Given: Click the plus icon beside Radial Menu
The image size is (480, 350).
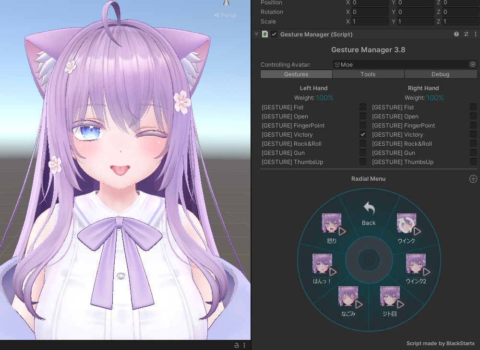Looking at the screenshot, I should click(x=473, y=179).
